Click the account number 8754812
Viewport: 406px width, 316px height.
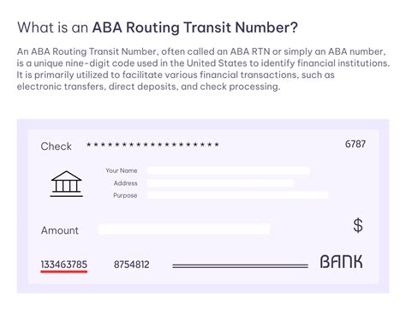132,265
